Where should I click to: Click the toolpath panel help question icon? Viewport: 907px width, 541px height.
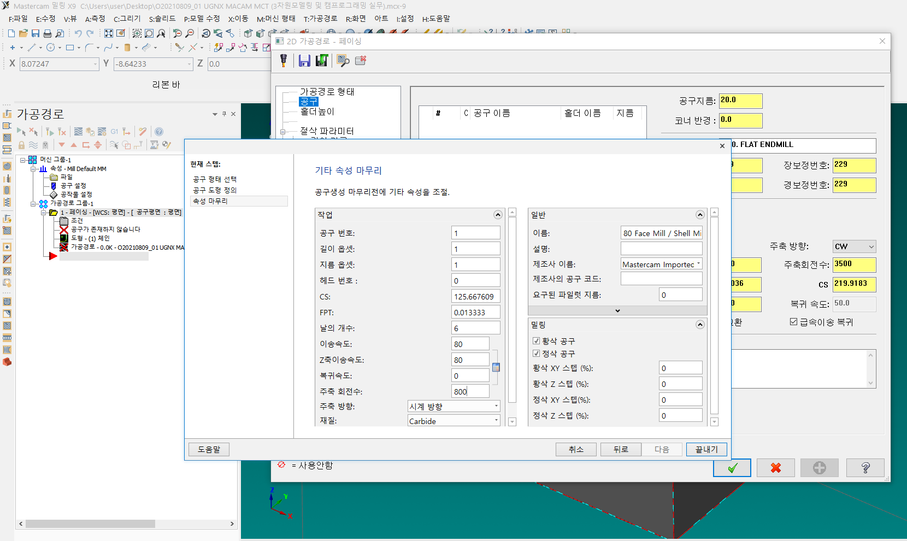tap(159, 132)
